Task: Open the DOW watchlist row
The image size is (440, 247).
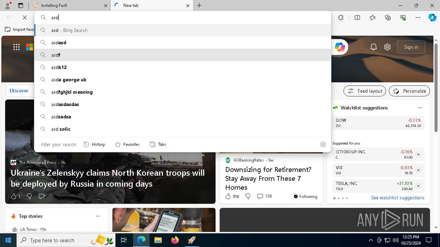Action: pyautogui.click(x=378, y=123)
